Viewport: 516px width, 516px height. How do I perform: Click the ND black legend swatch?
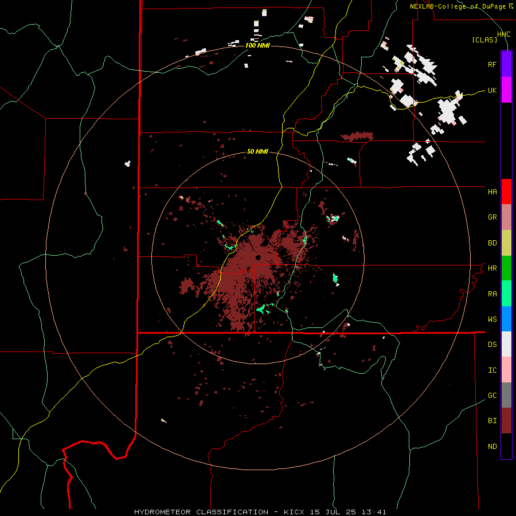pyautogui.click(x=506, y=446)
